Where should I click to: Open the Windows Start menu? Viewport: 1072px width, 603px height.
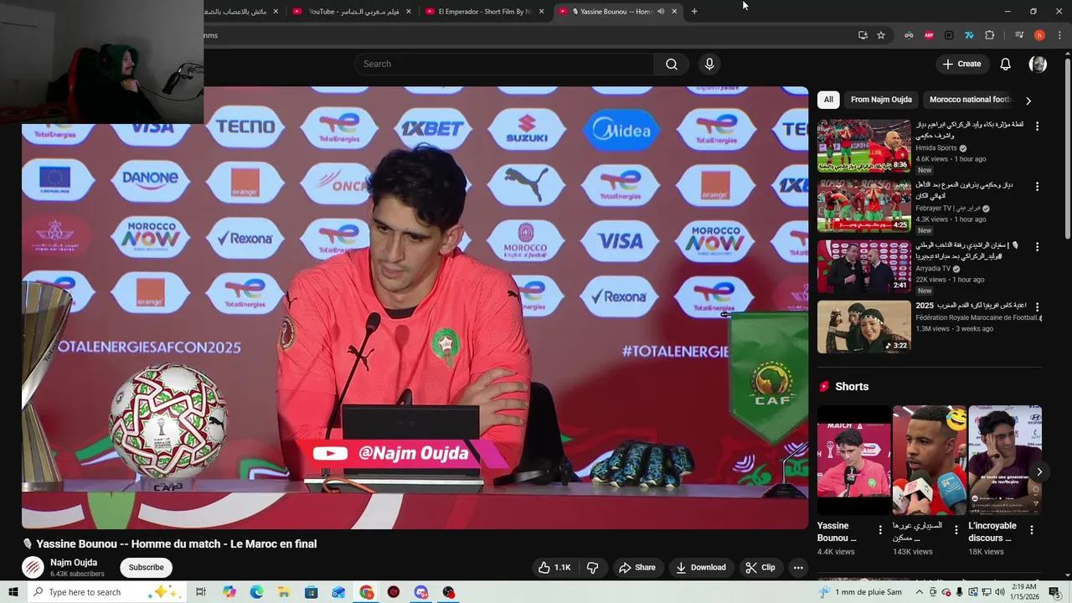[x=13, y=592]
